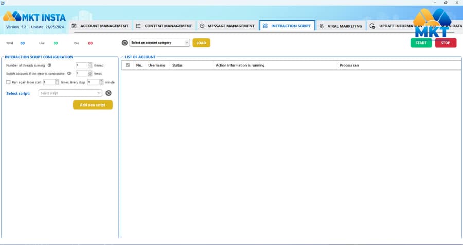Increase the number of threads running
The height and width of the screenshot is (245, 463).
tap(90, 64)
